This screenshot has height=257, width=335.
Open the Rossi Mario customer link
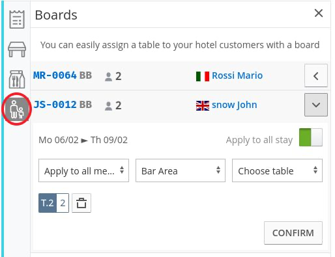click(237, 75)
